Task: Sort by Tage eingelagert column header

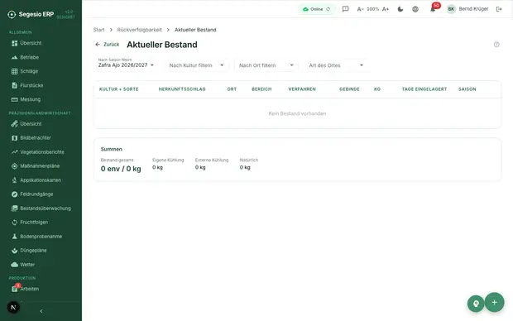Action: [424, 89]
